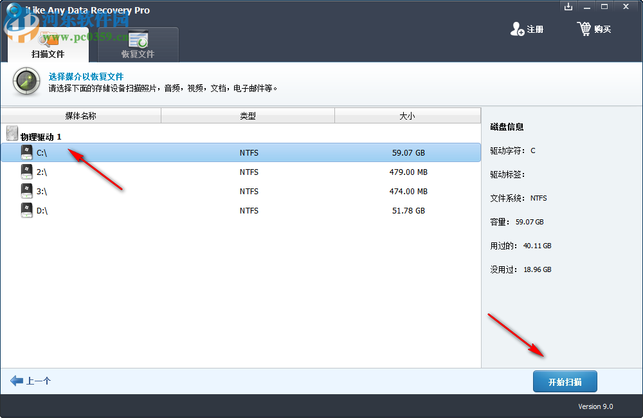643x418 pixels.
Task: Click the download icon in the title bar
Action: [x=568, y=6]
